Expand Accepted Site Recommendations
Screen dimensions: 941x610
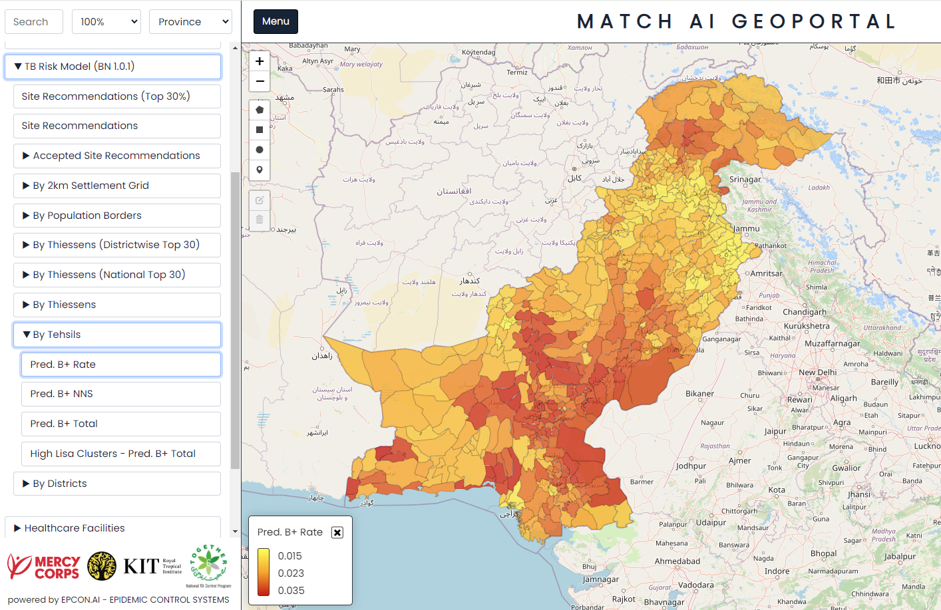pos(117,156)
